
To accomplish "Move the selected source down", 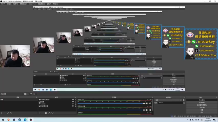I will tap(52, 113).
